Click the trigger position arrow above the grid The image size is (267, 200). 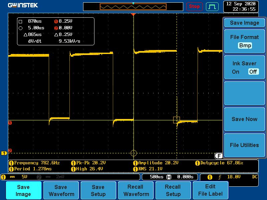[134, 13]
